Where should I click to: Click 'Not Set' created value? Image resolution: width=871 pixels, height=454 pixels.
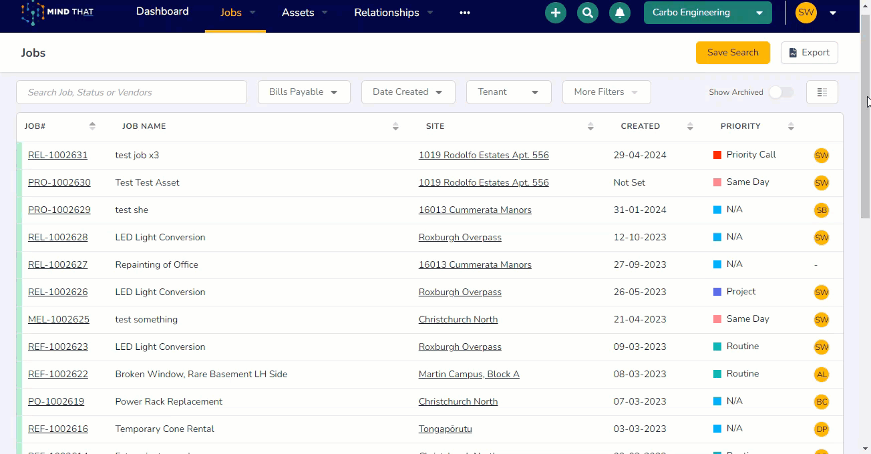coord(630,183)
